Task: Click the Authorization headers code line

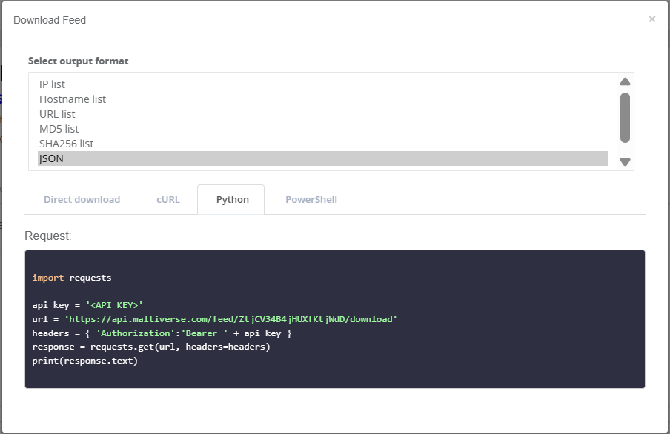Action: 162,333
